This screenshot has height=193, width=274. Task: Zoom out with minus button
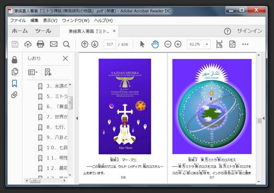[168, 44]
